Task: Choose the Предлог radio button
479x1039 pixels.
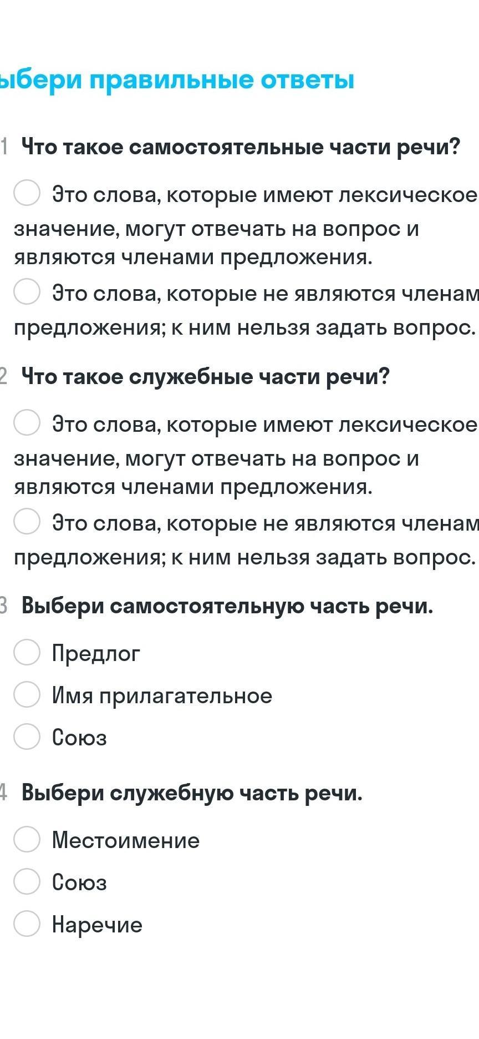Action: (x=27, y=652)
